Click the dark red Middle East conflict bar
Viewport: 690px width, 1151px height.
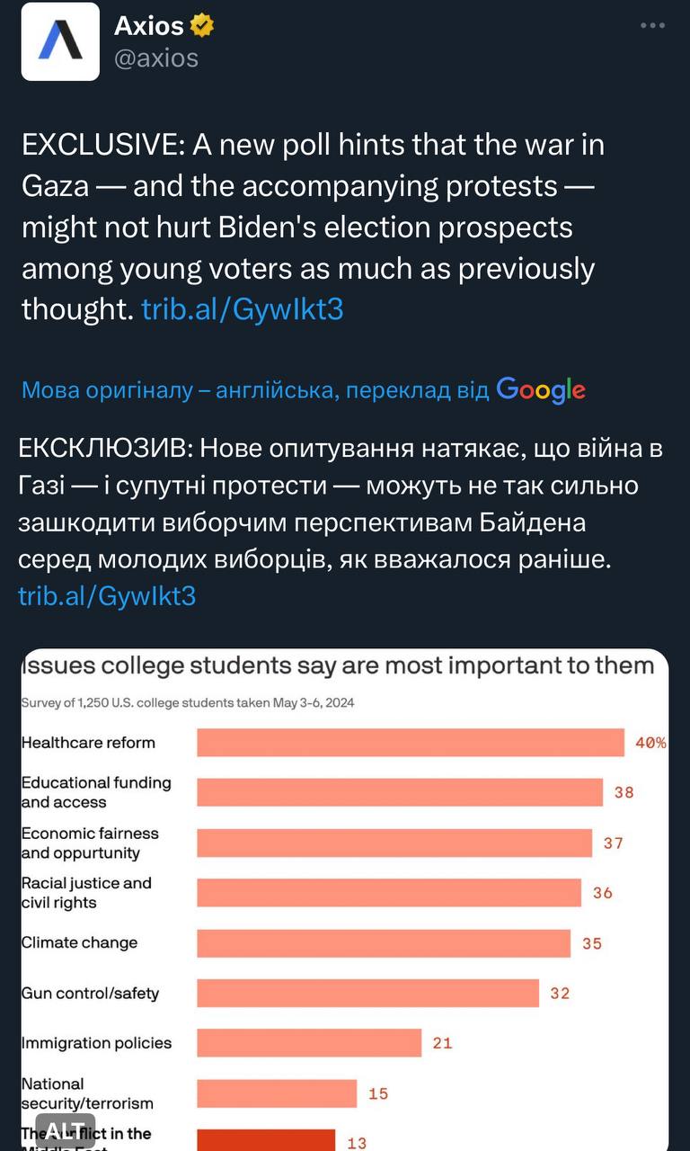(266, 1140)
